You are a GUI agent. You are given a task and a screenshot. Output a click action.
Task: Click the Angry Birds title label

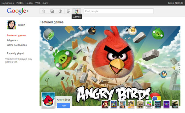(64, 100)
